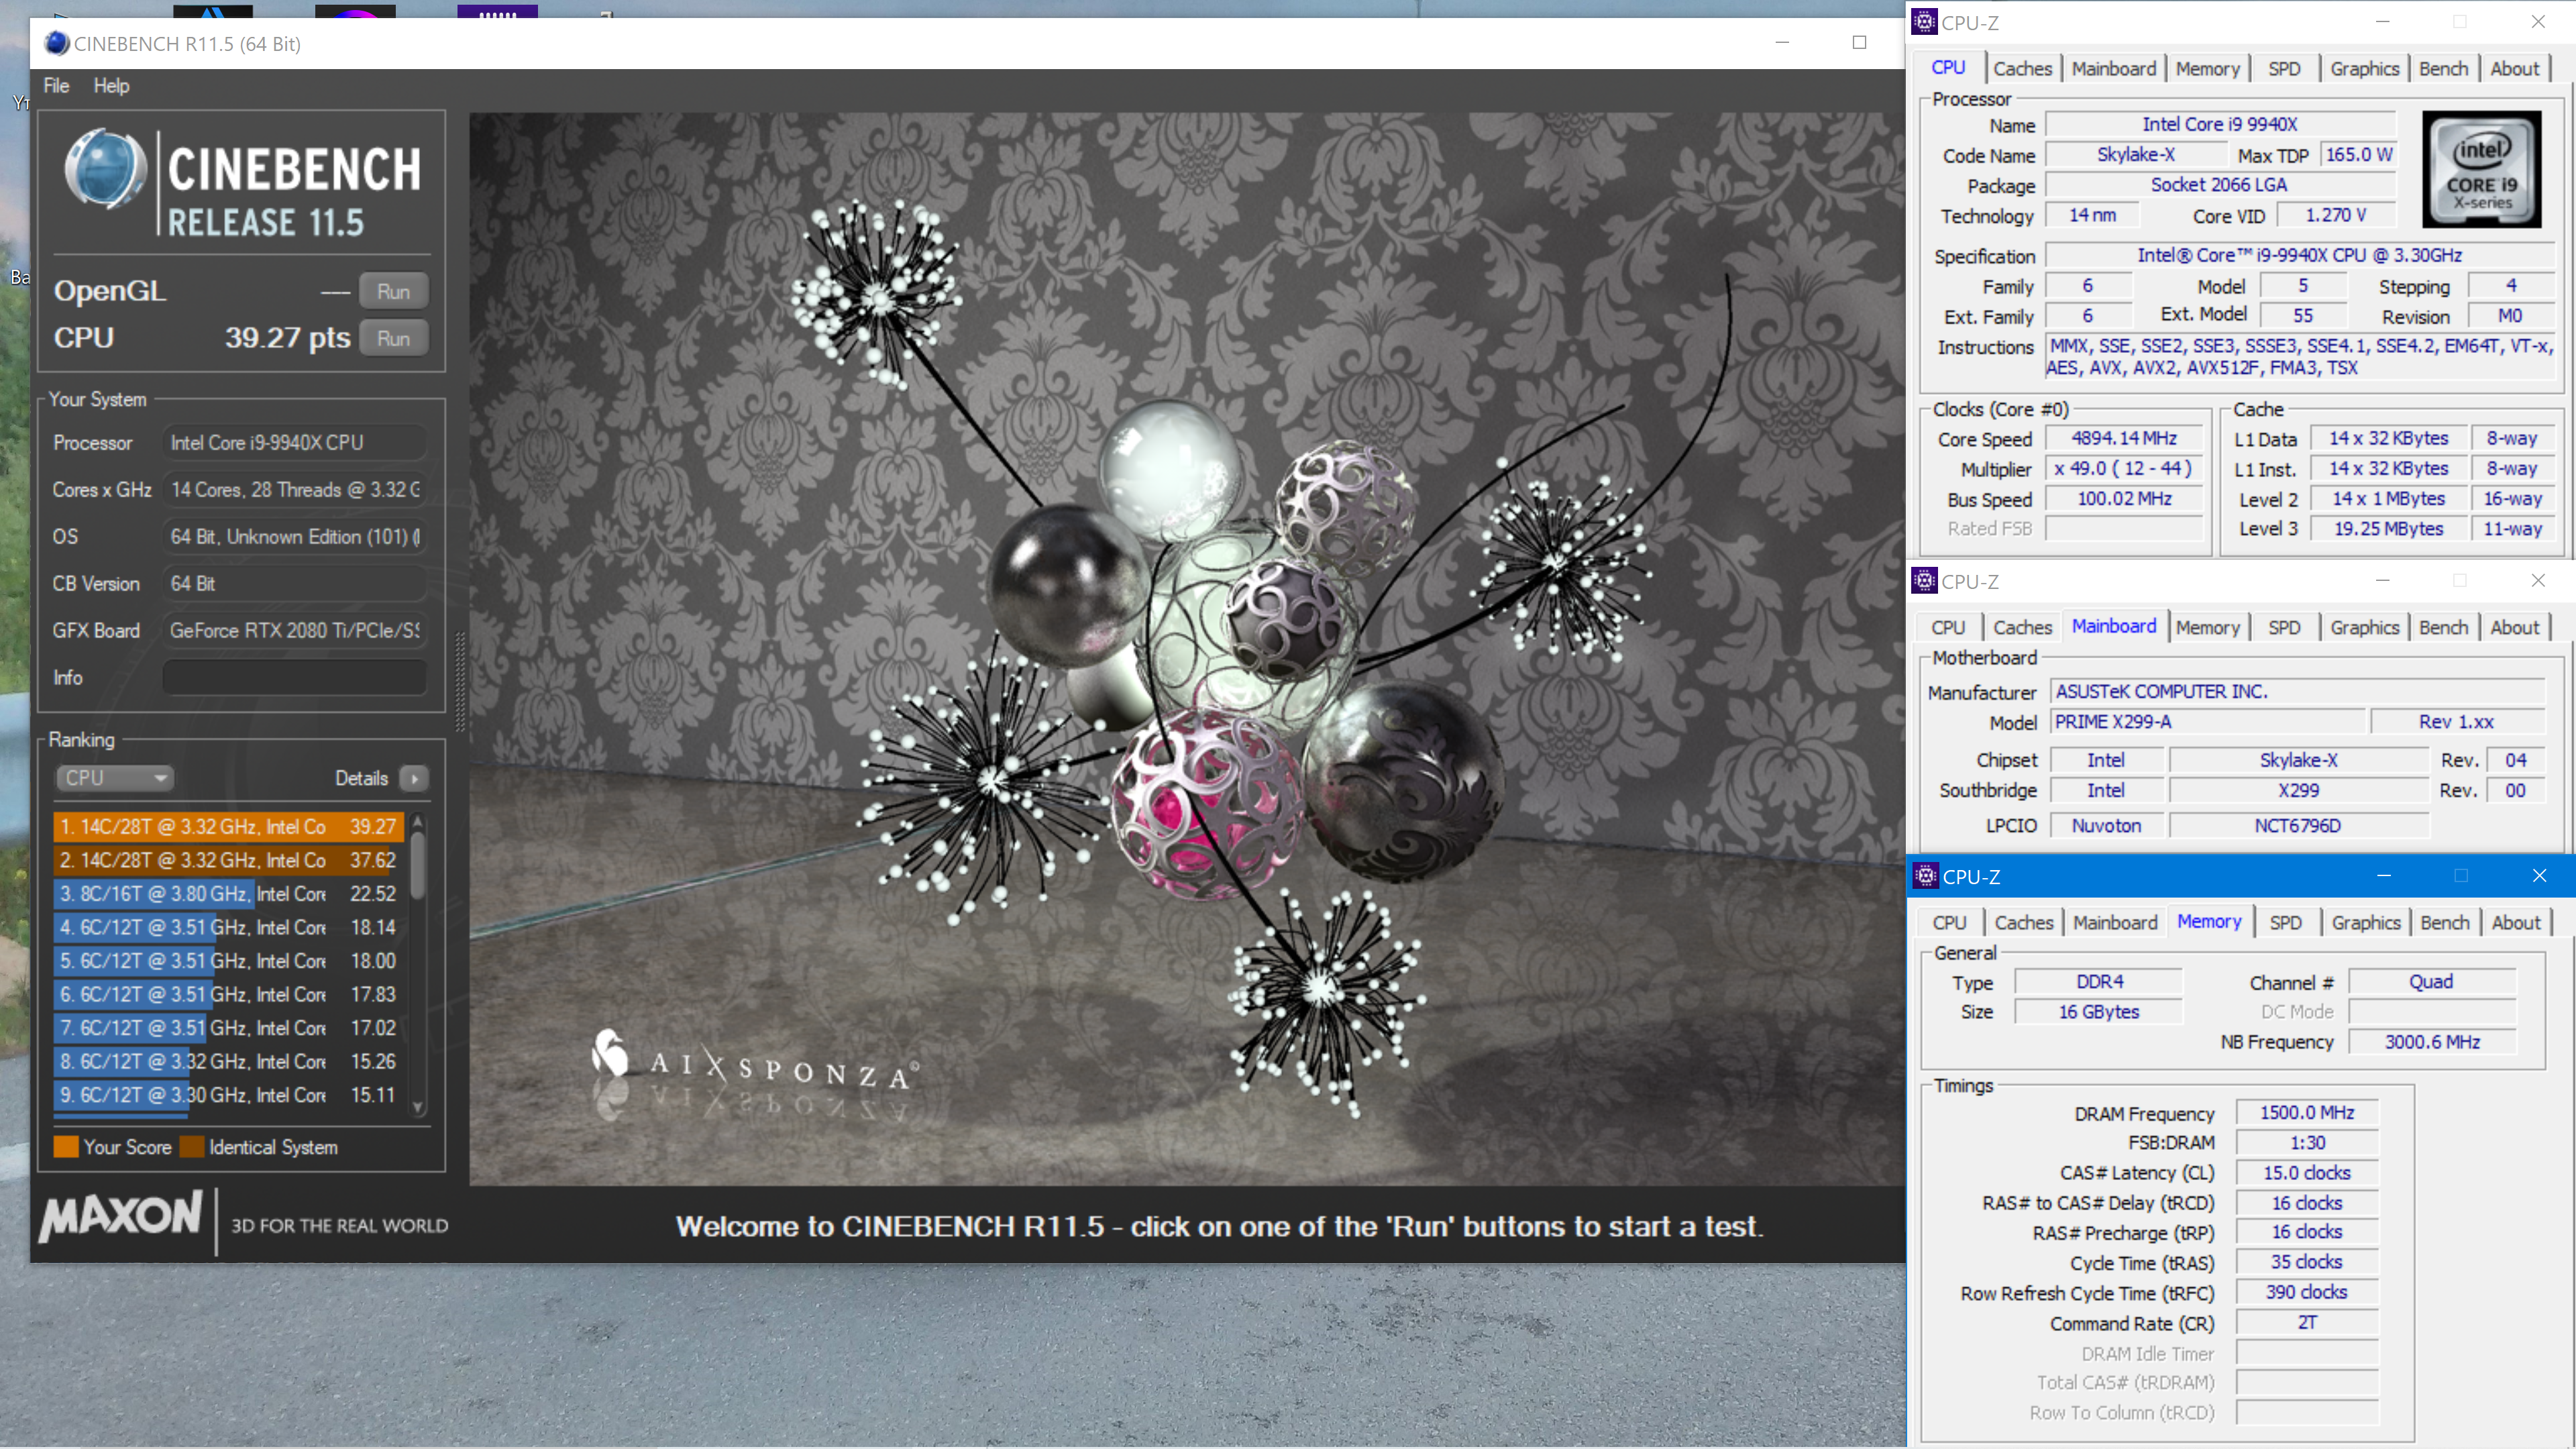
Task: Open About tab in top CPU-Z window
Action: 2514,68
